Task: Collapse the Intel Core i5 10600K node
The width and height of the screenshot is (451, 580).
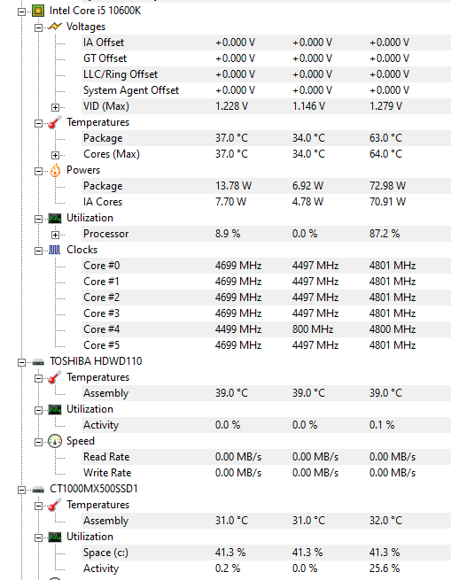Action: [x=21, y=12]
